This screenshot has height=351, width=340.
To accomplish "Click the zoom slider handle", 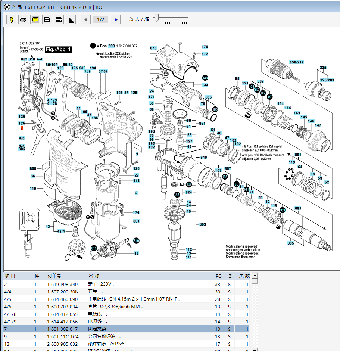I will (157, 18).
